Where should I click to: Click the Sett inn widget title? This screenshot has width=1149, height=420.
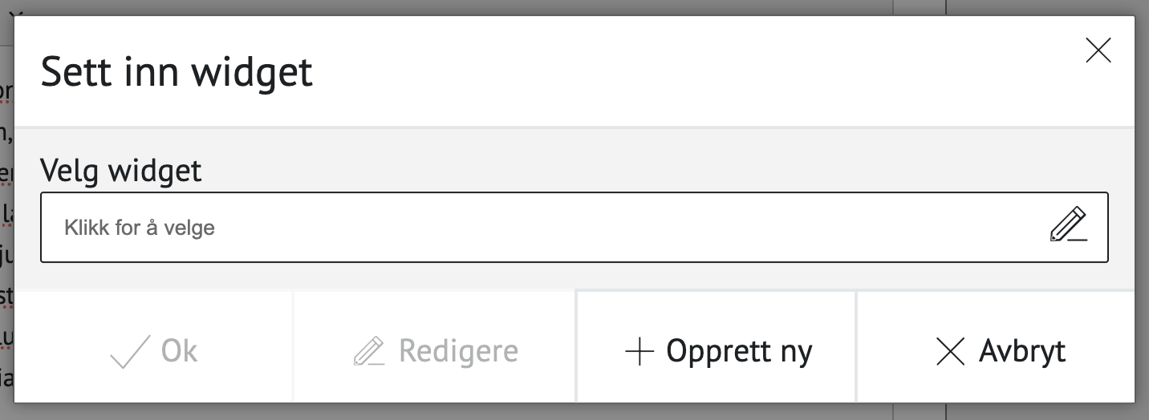(177, 72)
